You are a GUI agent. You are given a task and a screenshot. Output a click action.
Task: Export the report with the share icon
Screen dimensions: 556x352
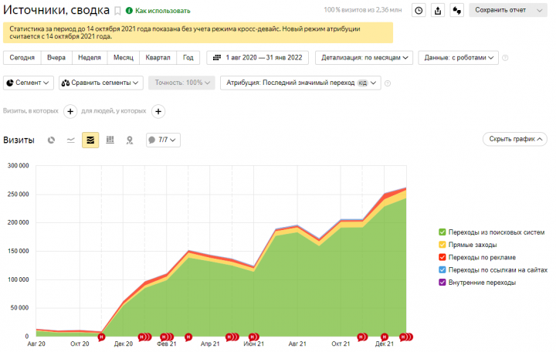click(438, 10)
